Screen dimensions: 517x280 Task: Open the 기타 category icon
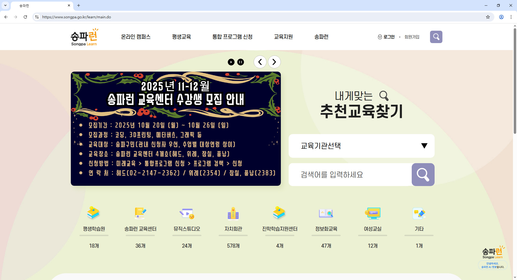(419, 213)
